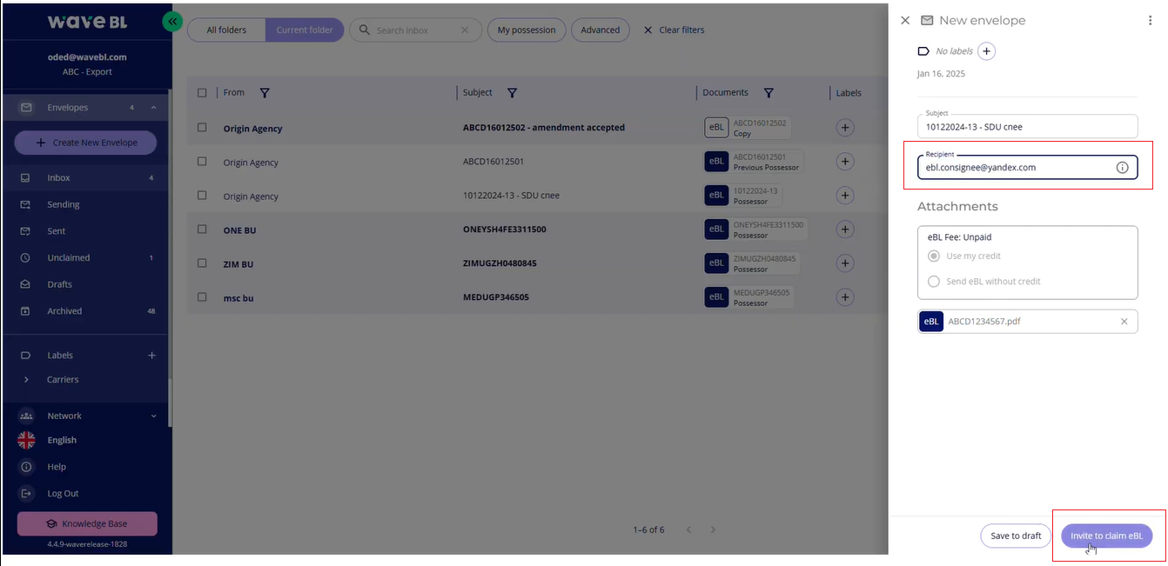Image resolution: width=1168 pixels, height=566 pixels.
Task: Add a label using the plus icon
Action: (986, 51)
